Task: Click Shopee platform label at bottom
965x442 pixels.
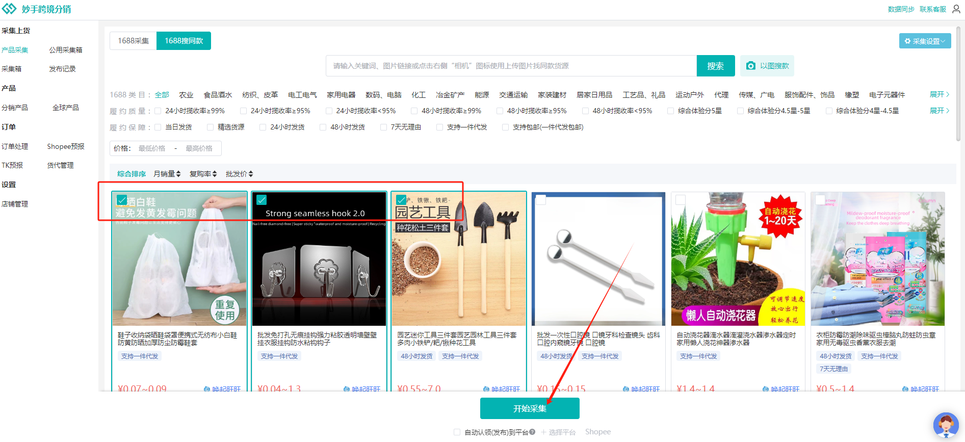Action: [x=598, y=432]
